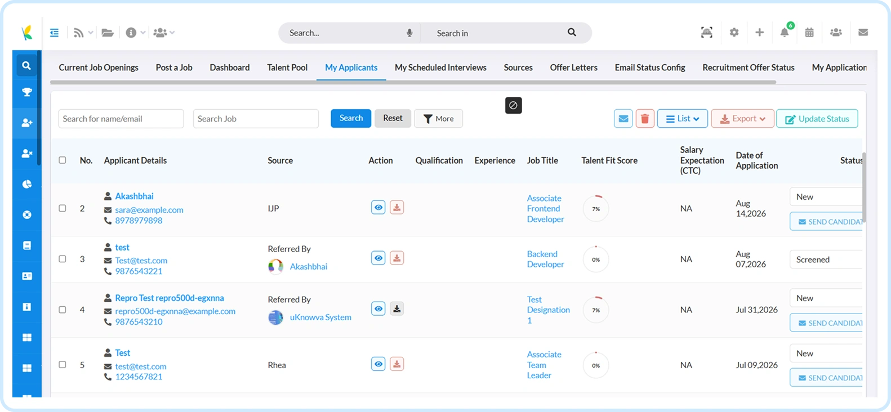View Akashbhai application with eye icon
This screenshot has width=891, height=412.
coord(378,208)
